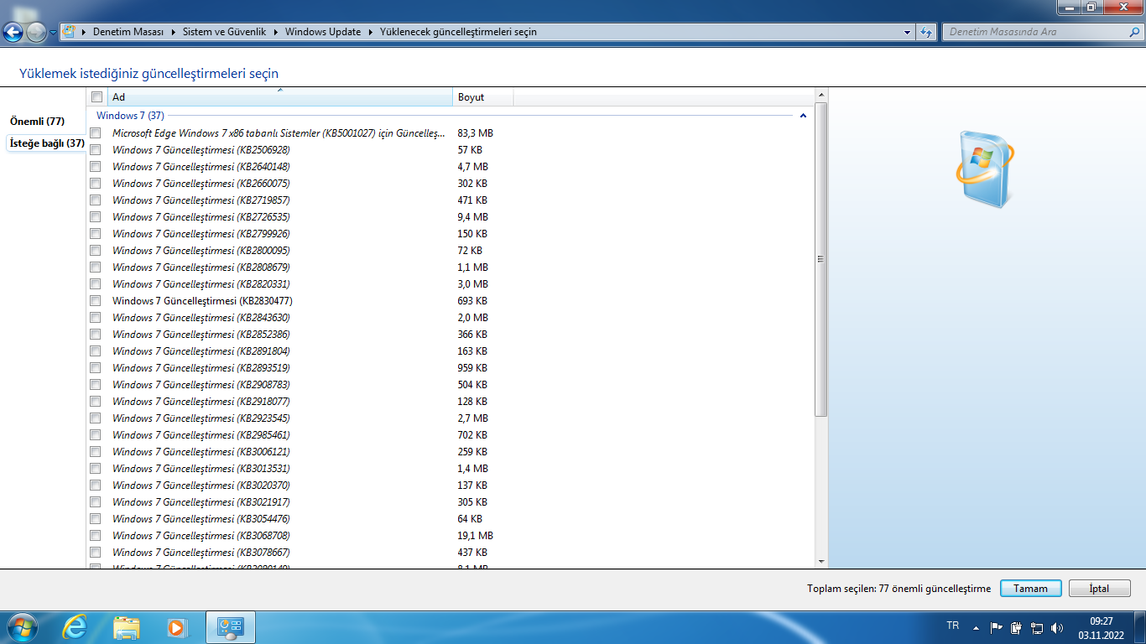Click the Back navigation arrow button
Image resolution: width=1146 pixels, height=644 pixels.
(x=13, y=33)
